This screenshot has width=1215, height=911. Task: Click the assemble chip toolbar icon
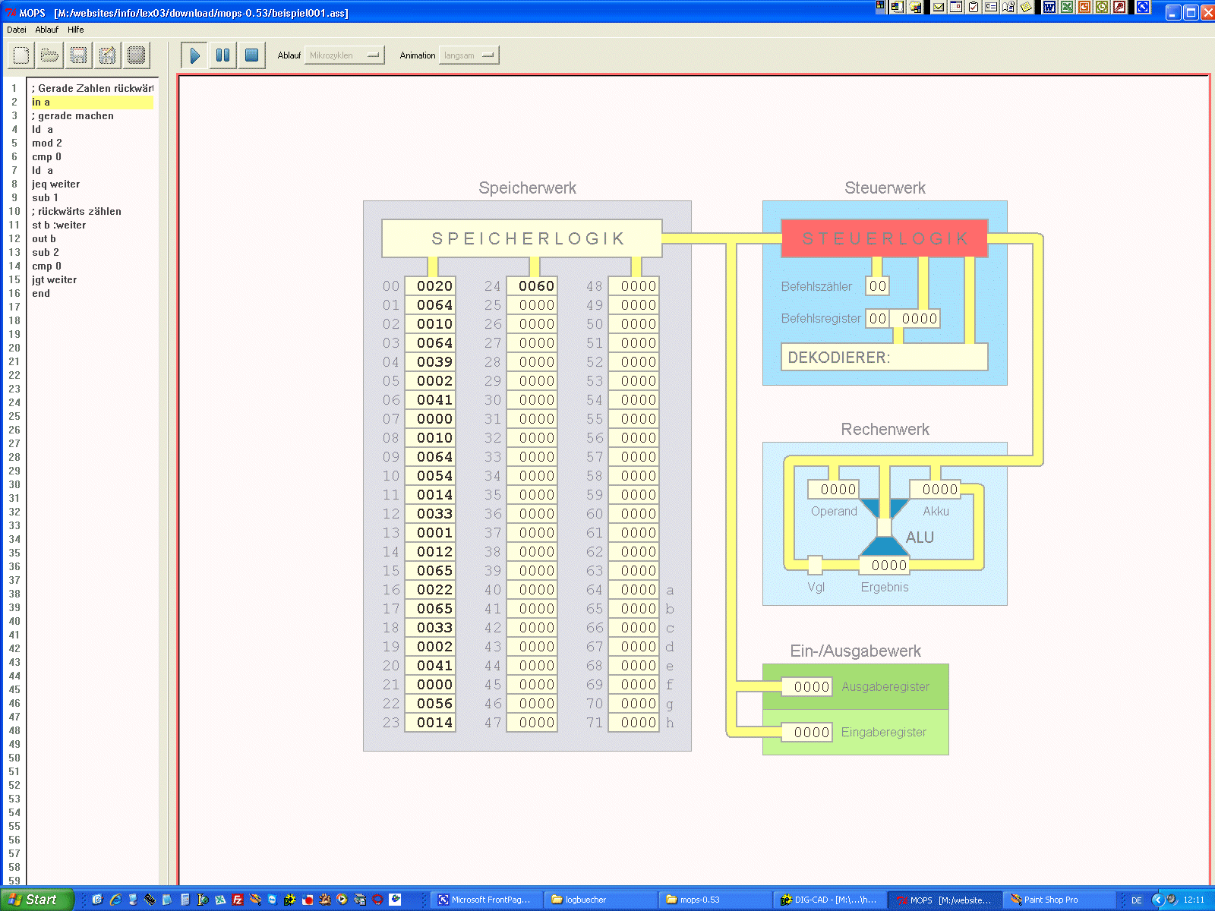tap(136, 55)
